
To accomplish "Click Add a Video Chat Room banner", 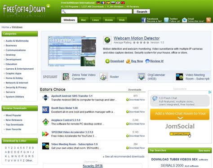I will (x=180, y=114).
